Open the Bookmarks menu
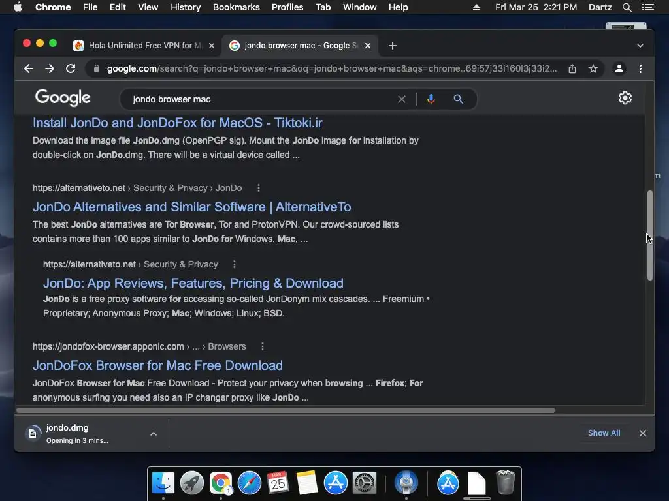The image size is (669, 501). (237, 7)
